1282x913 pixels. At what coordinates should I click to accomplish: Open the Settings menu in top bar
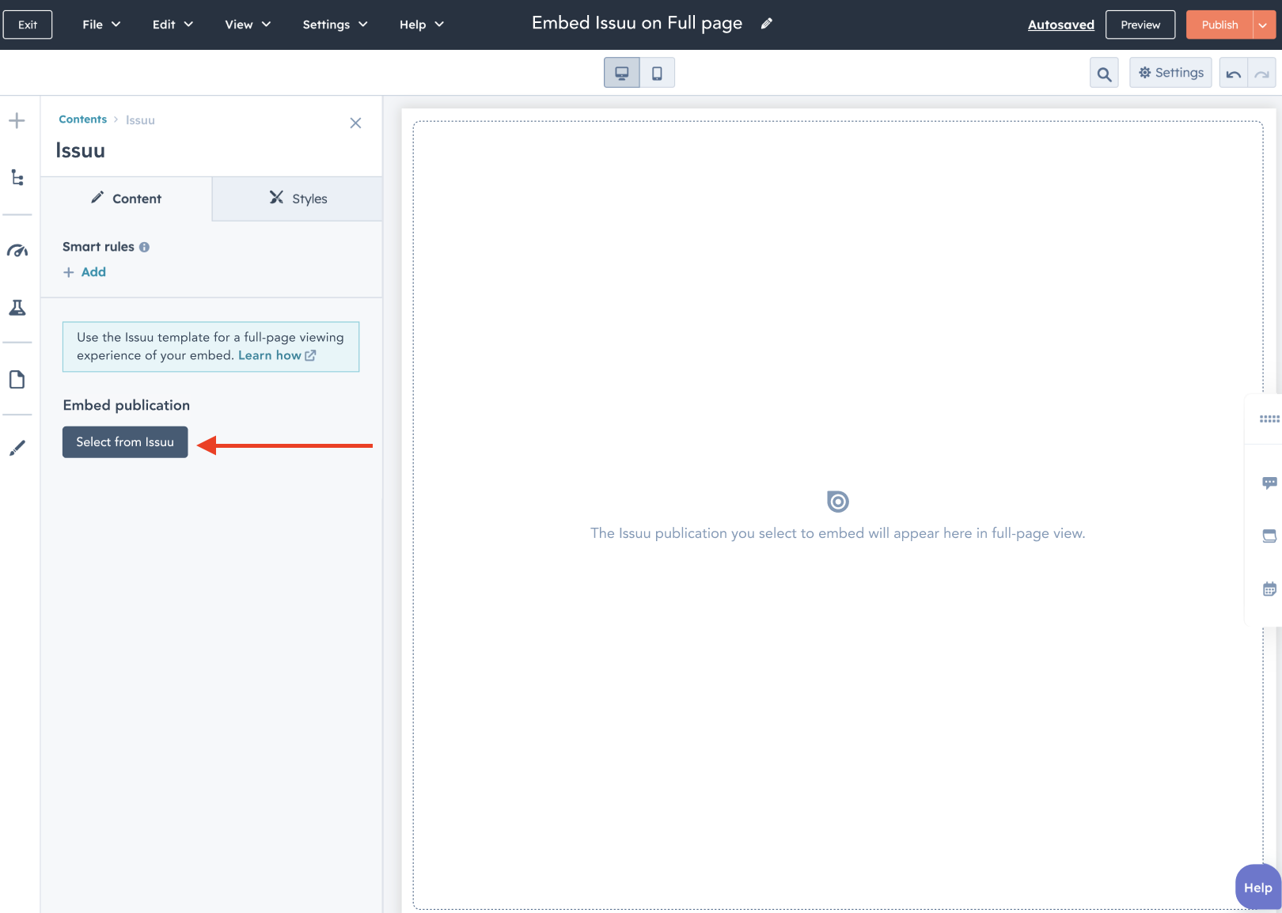(335, 25)
